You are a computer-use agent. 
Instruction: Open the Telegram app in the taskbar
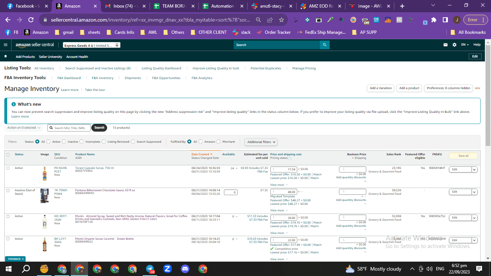pos(150,269)
